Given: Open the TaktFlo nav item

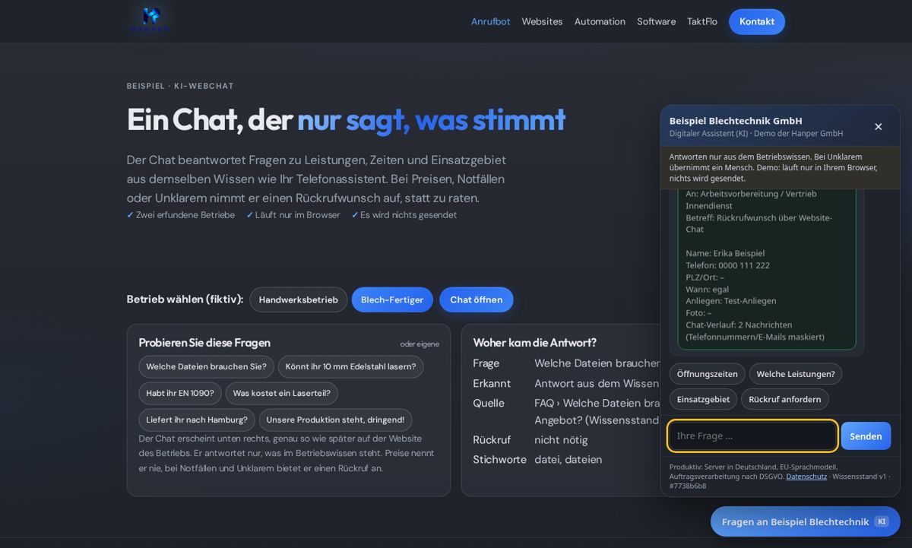Looking at the screenshot, I should 702,21.
